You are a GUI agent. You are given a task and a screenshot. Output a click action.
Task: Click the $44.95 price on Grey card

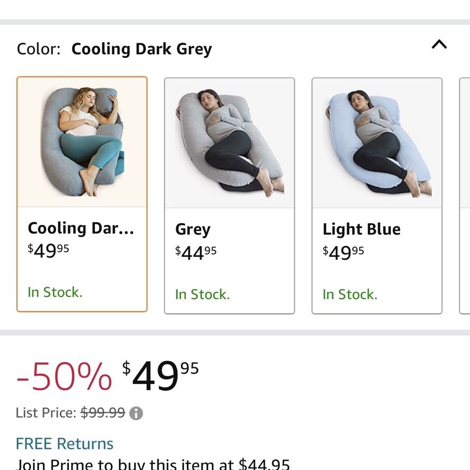point(196,253)
